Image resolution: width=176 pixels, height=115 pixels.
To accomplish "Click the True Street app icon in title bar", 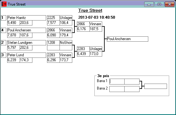I will pos(4,4).
